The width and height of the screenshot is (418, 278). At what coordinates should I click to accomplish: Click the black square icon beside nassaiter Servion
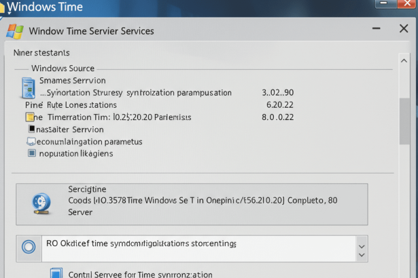click(32, 129)
